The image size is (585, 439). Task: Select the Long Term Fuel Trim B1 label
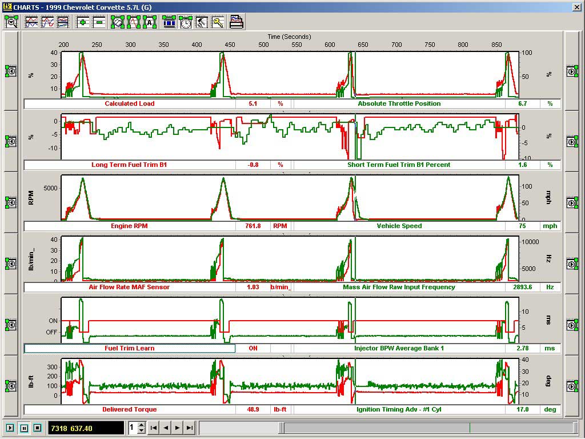(130, 165)
